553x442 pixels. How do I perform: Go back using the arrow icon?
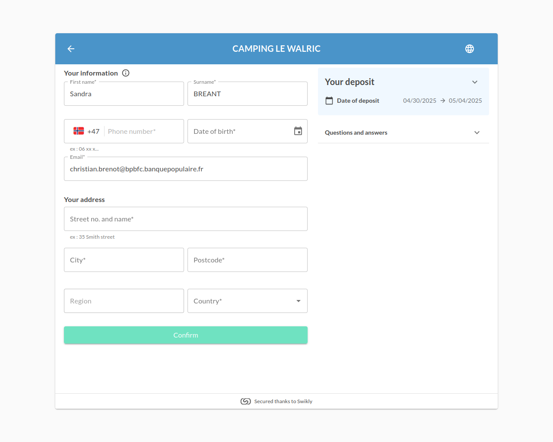coord(71,49)
